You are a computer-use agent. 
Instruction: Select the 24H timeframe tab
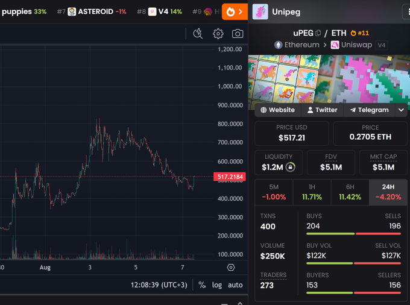[388, 192]
